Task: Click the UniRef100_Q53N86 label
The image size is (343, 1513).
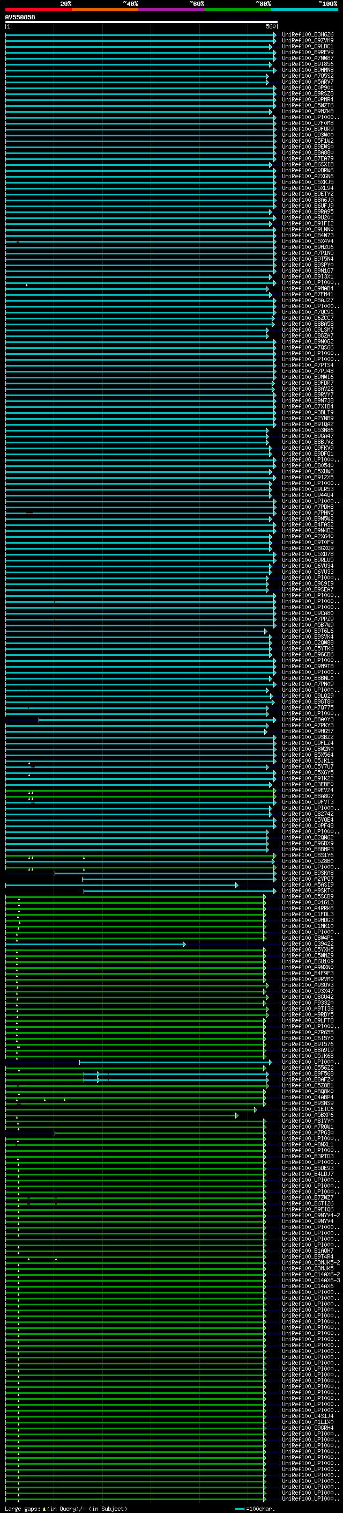Action: (308, 430)
